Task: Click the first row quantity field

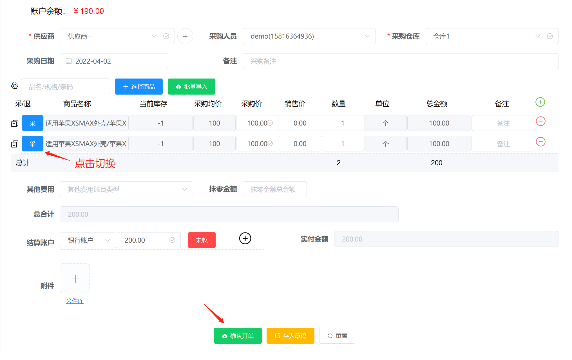Action: point(343,123)
